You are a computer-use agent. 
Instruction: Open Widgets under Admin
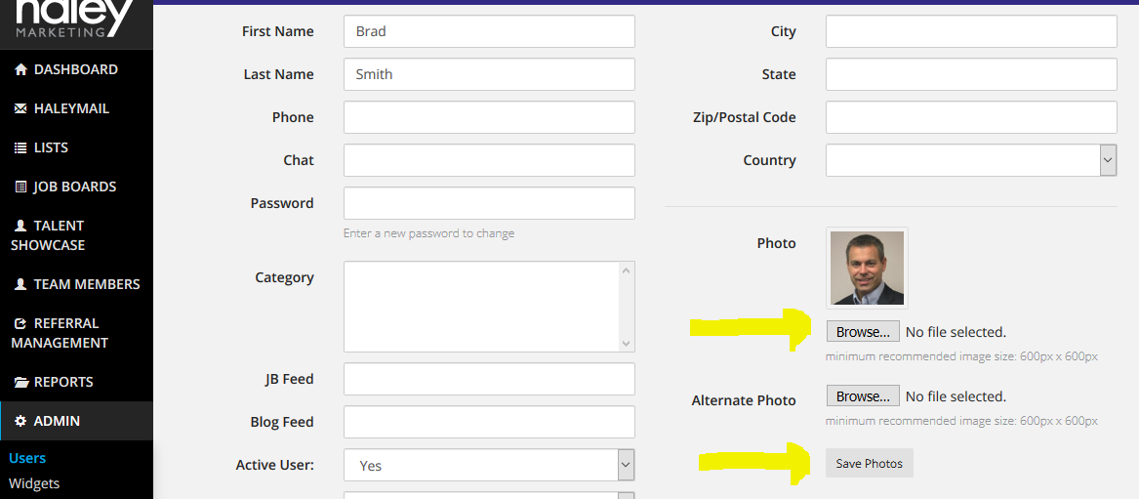pos(34,483)
